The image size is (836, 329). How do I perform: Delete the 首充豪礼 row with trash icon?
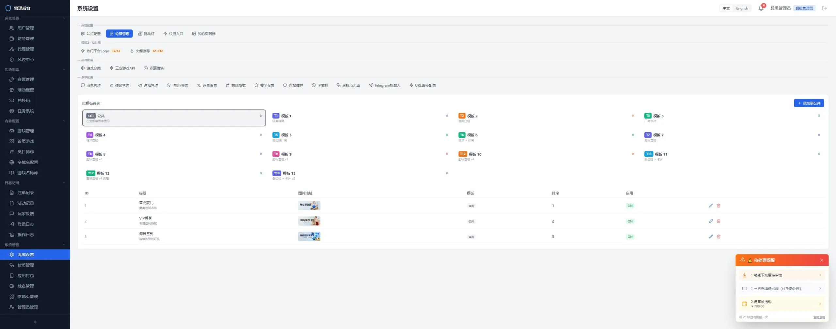pos(718,206)
